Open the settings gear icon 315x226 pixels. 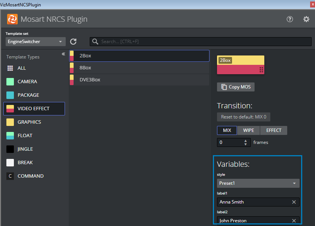pos(306,19)
